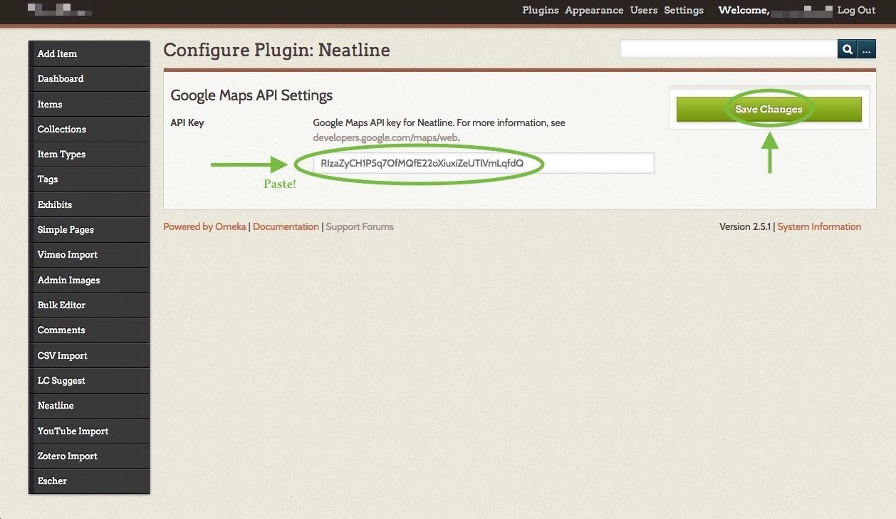Image resolution: width=896 pixels, height=519 pixels.
Task: Launch the Bulk Editor
Action: [89, 305]
